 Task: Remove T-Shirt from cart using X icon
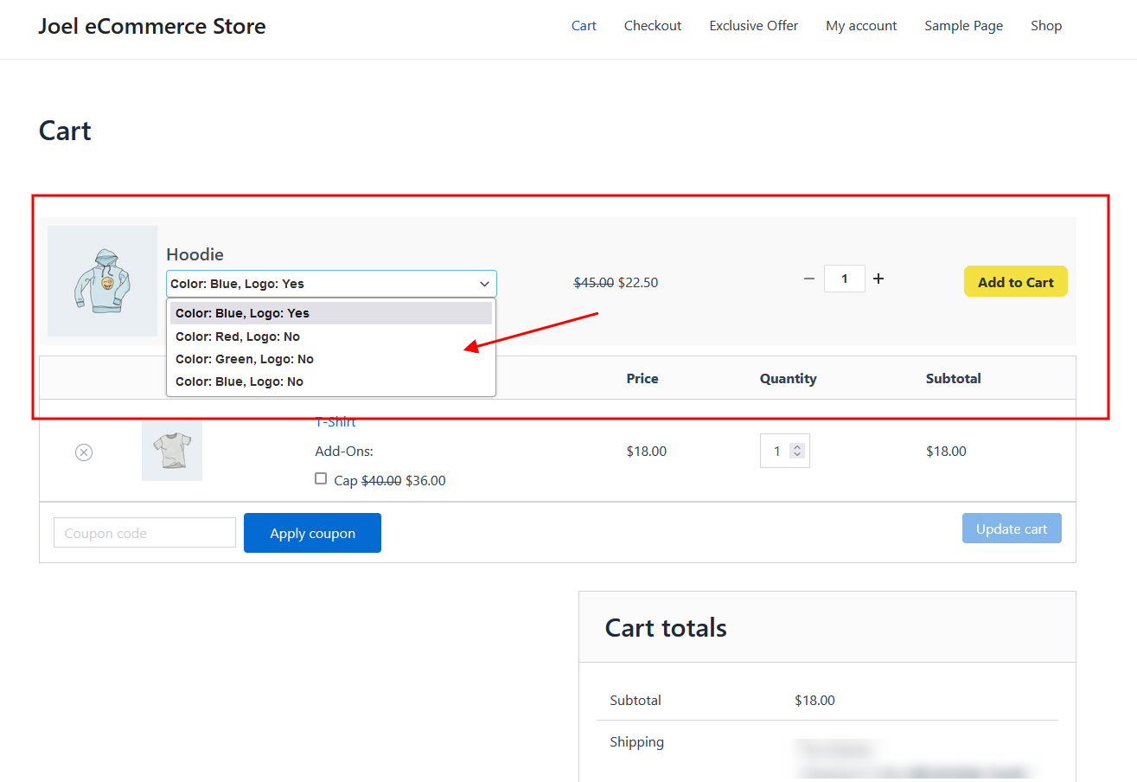pyautogui.click(x=84, y=452)
